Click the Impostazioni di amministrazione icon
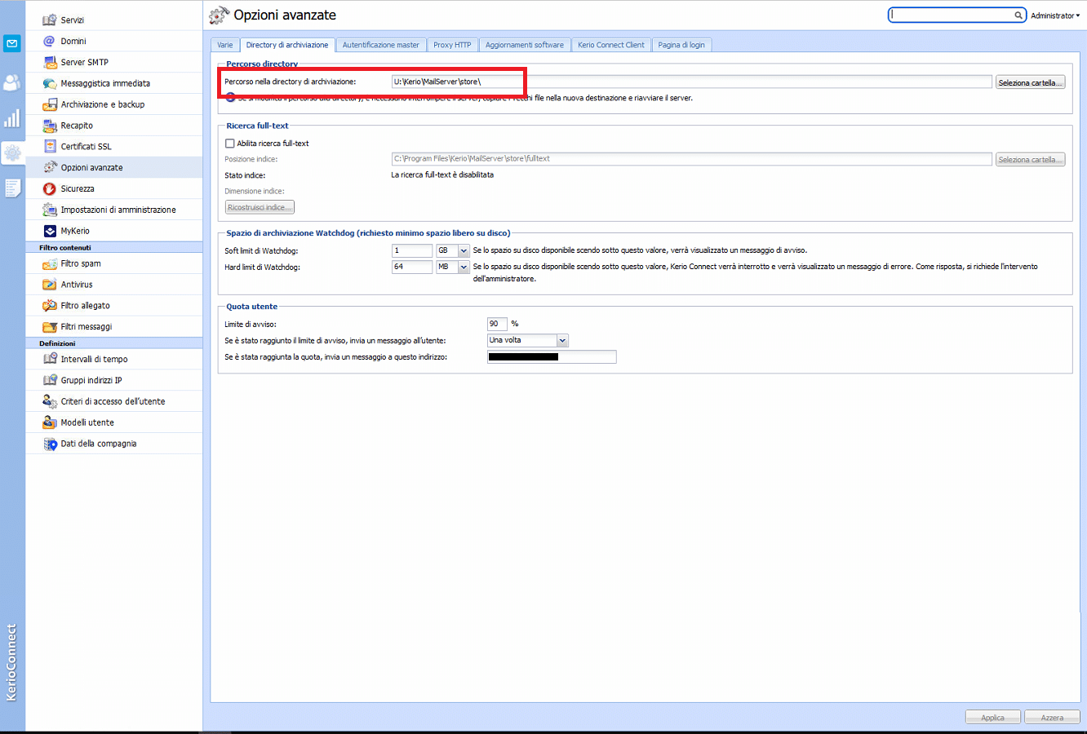Viewport: 1087px width, 734px height. 50,210
